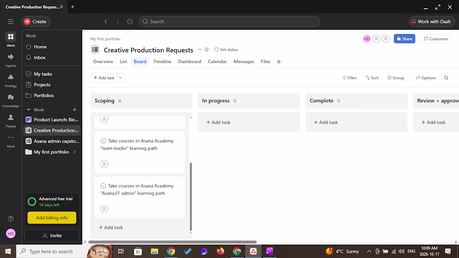Switch to the Overview tab

point(103,61)
